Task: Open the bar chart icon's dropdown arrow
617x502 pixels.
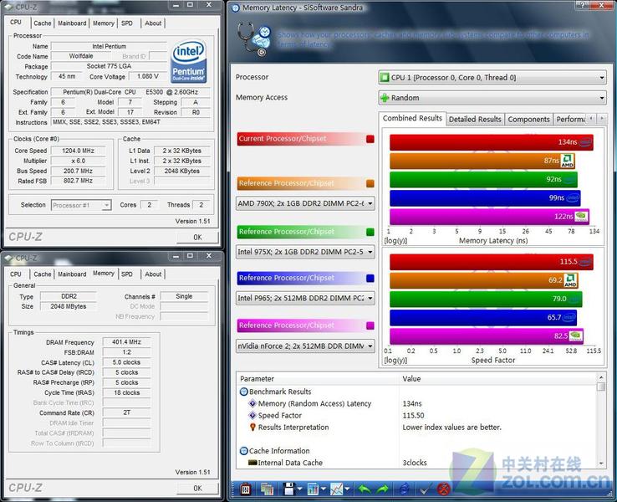Action: [324, 489]
